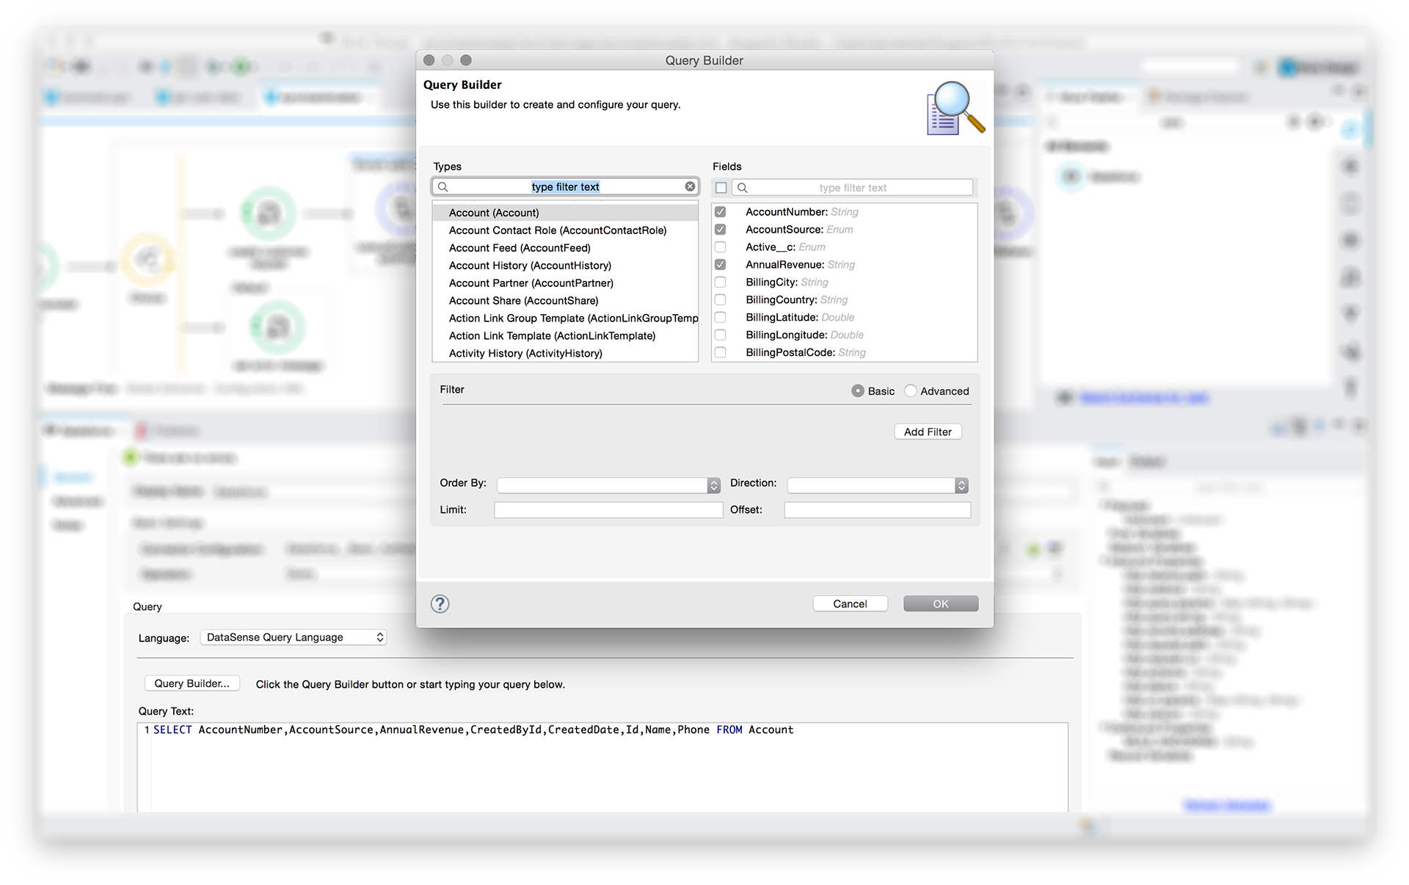Open the DataSense Query Language dropdown
Image resolution: width=1409 pixels, height=885 pixels.
pyautogui.click(x=294, y=638)
